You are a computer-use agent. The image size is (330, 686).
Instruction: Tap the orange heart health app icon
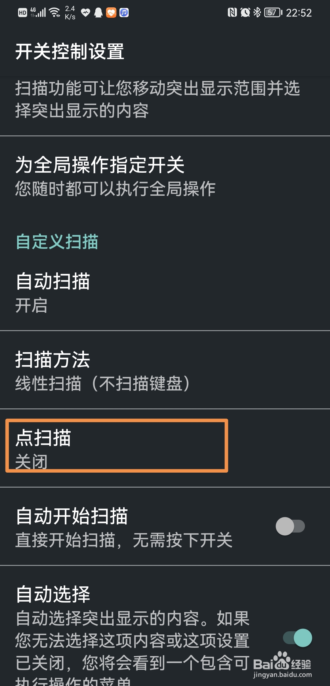coord(111,13)
